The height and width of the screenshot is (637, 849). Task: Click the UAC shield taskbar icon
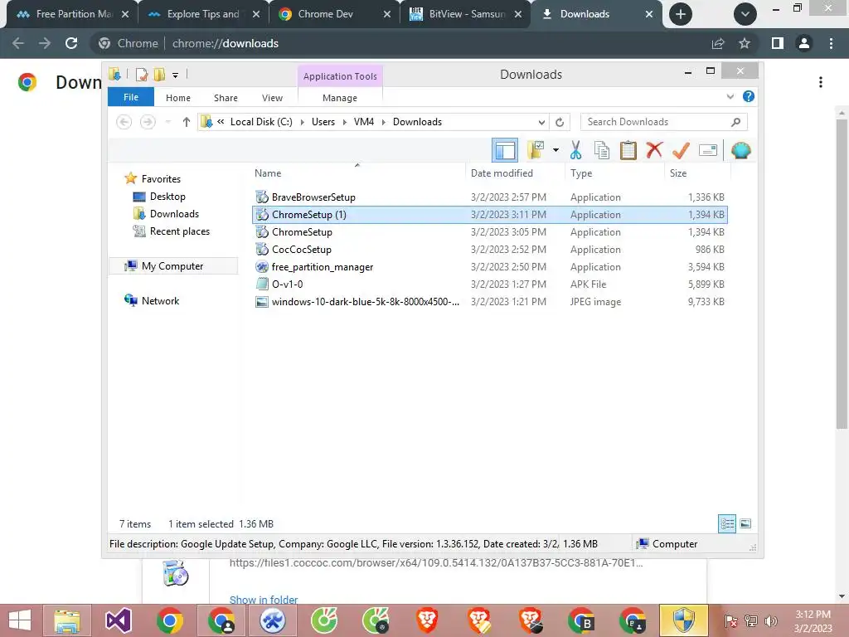tap(684, 620)
